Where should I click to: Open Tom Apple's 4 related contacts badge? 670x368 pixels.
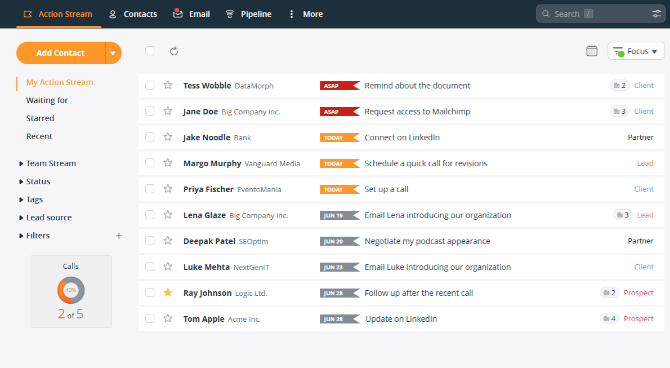click(609, 318)
